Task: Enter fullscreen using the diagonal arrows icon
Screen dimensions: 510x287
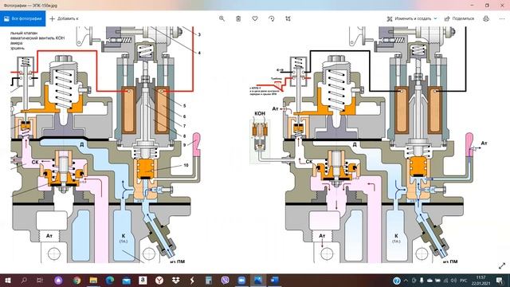Action: (502, 265)
